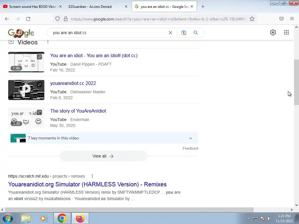The image size is (299, 224).
Task: Go back with the browser back arrow
Action: pos(7,19)
